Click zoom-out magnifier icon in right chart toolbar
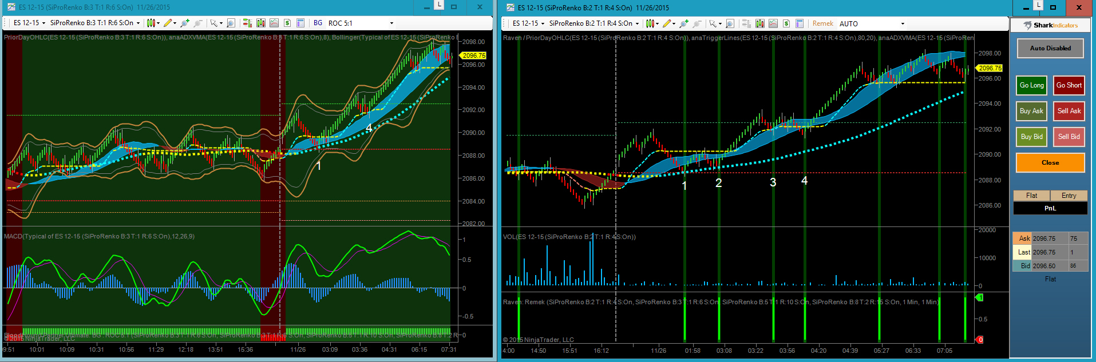The image size is (1096, 362). click(x=697, y=23)
